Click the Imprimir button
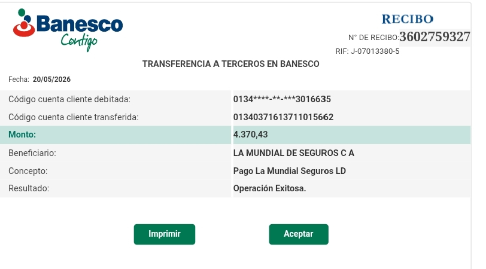This screenshot has width=486, height=269. (x=164, y=234)
